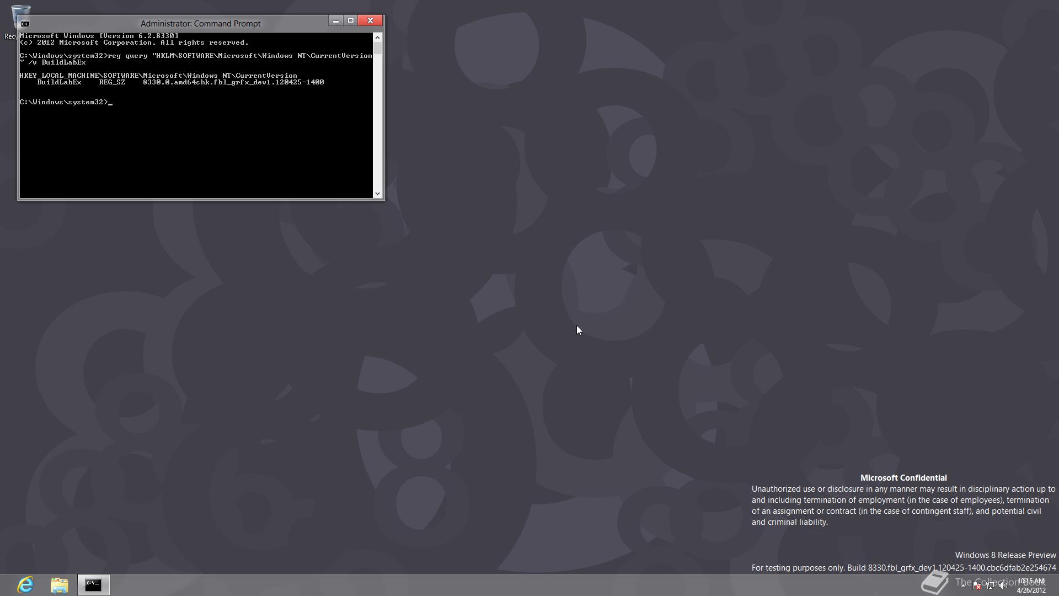The height and width of the screenshot is (596, 1059).
Task: Click the Command Prompt scrollbar thumb
Action: tap(378, 49)
